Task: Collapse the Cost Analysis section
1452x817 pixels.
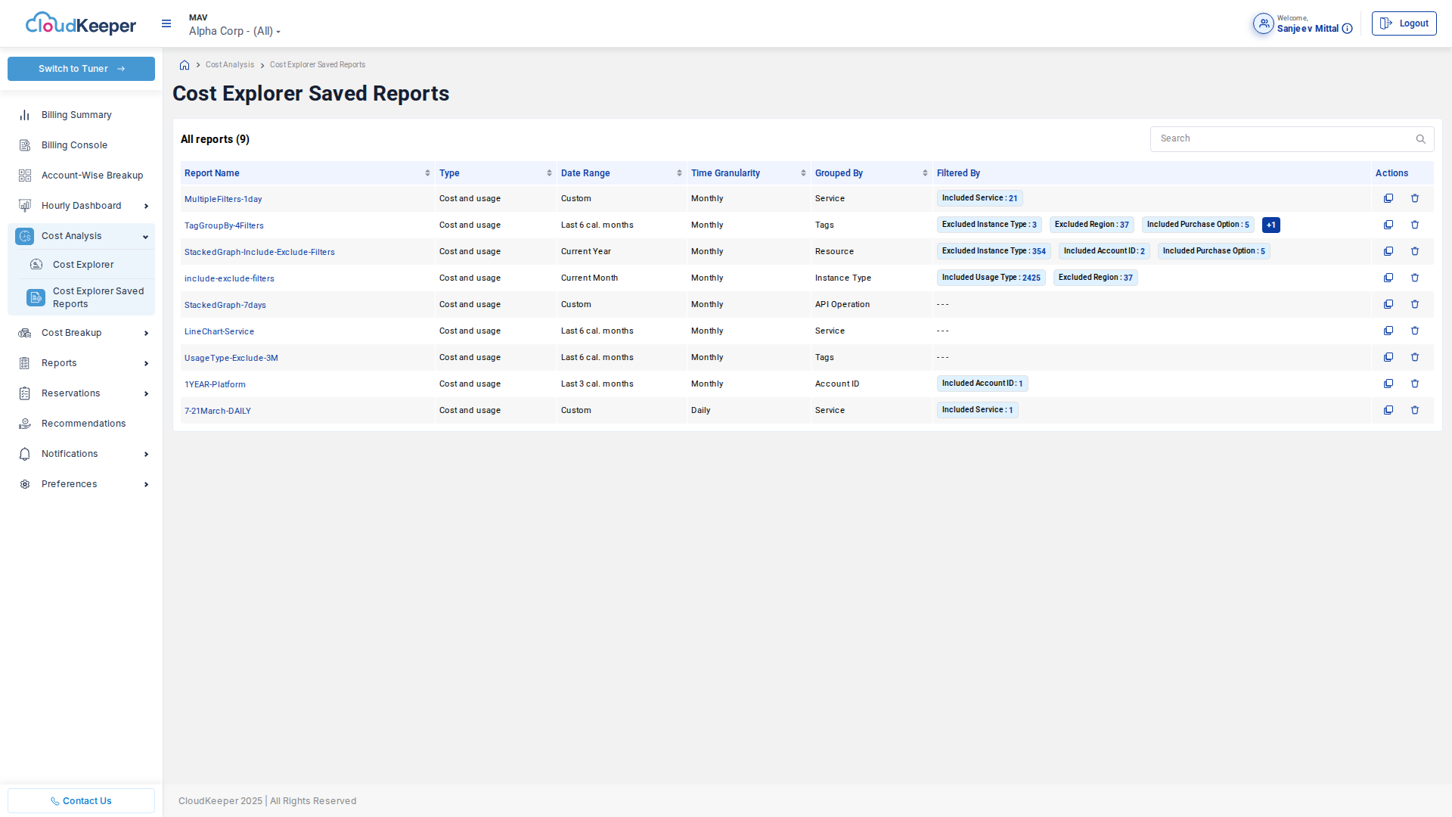Action: click(x=145, y=236)
